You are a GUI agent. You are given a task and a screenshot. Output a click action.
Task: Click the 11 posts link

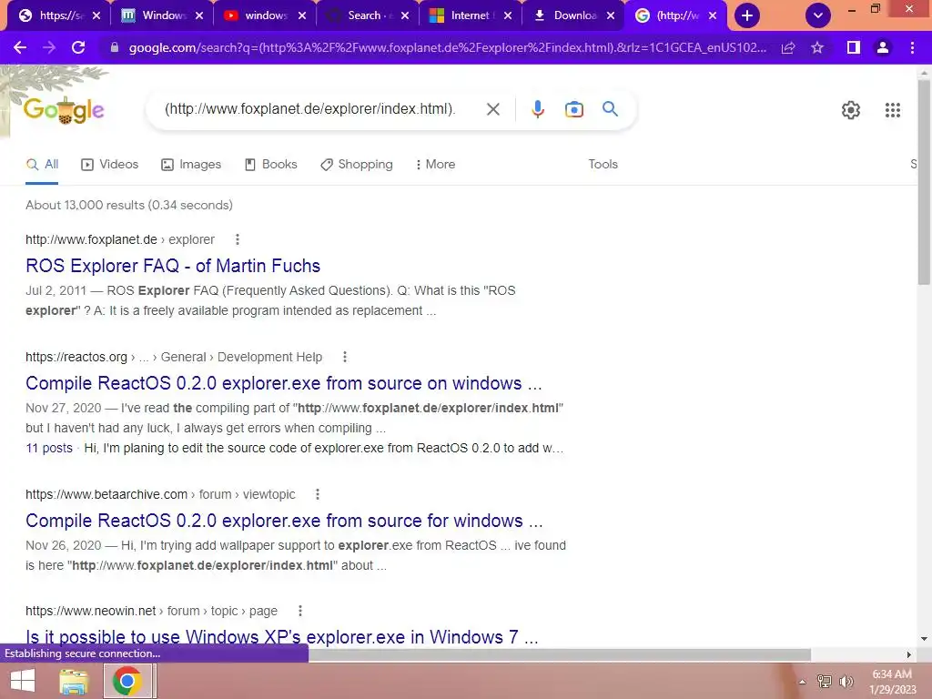pyautogui.click(x=49, y=448)
